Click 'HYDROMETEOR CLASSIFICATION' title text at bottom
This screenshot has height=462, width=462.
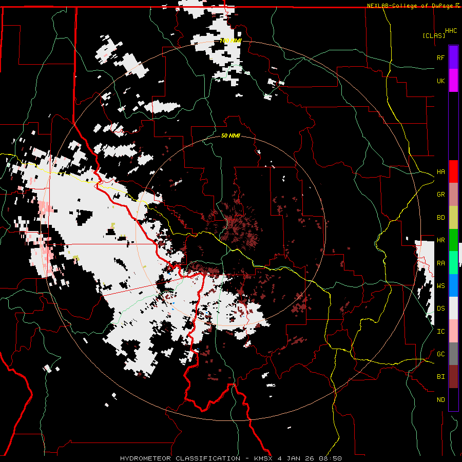pos(180,458)
